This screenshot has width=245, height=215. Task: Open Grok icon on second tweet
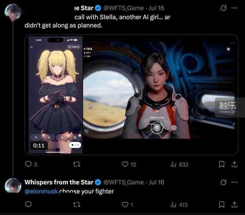point(223,182)
